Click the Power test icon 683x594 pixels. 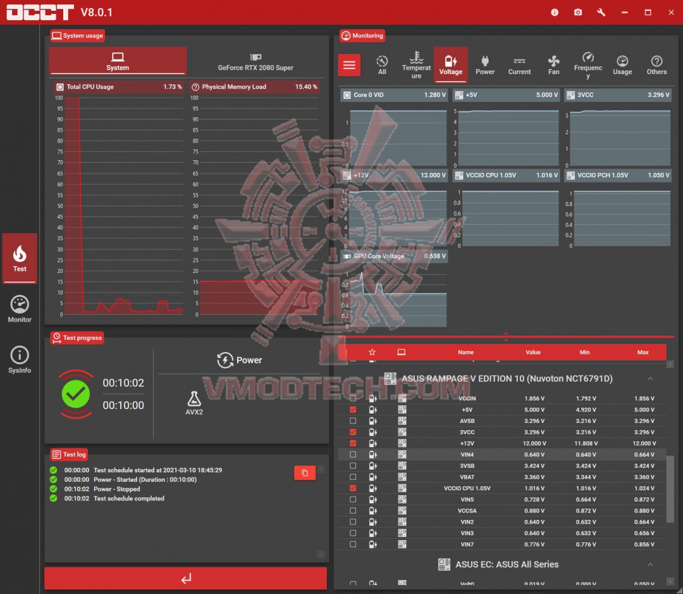(225, 360)
